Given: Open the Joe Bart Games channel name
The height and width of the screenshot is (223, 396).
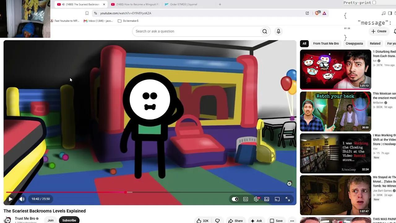Looking at the screenshot, I should tap(382, 191).
